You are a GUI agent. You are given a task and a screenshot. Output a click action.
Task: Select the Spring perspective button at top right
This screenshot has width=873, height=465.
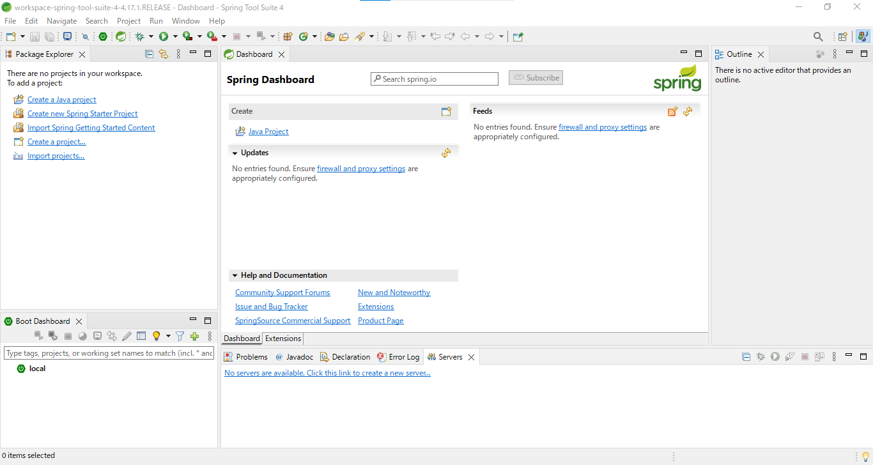863,37
